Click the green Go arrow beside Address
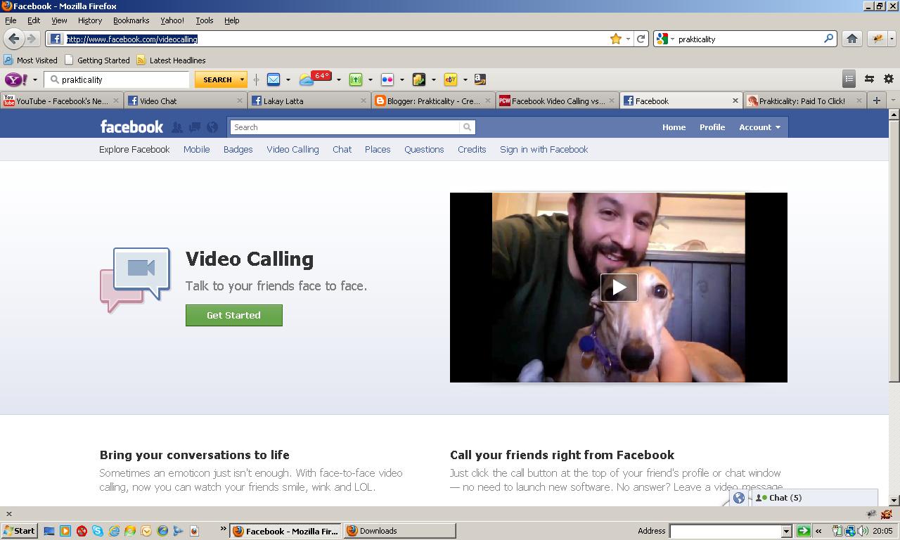The height and width of the screenshot is (540, 900). [804, 531]
